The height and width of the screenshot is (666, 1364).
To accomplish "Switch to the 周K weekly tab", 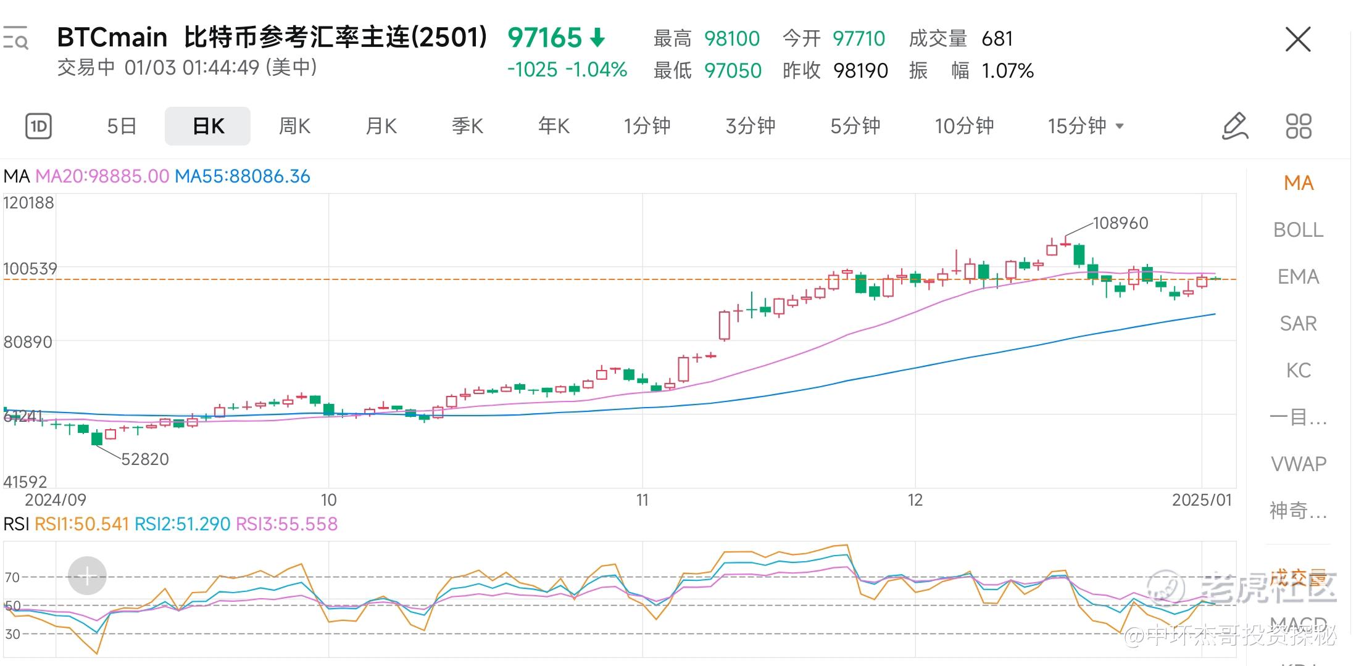I will pyautogui.click(x=294, y=126).
